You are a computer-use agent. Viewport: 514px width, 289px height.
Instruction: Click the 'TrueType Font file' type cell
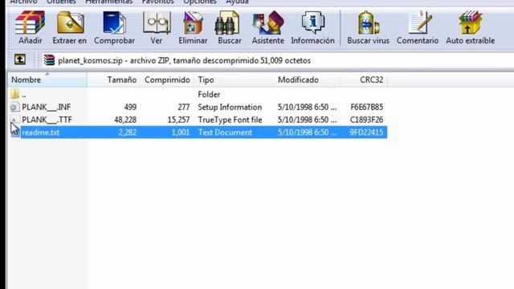click(230, 120)
